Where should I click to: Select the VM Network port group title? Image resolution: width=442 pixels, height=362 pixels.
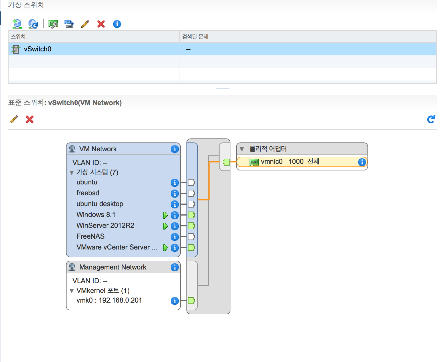(x=98, y=149)
